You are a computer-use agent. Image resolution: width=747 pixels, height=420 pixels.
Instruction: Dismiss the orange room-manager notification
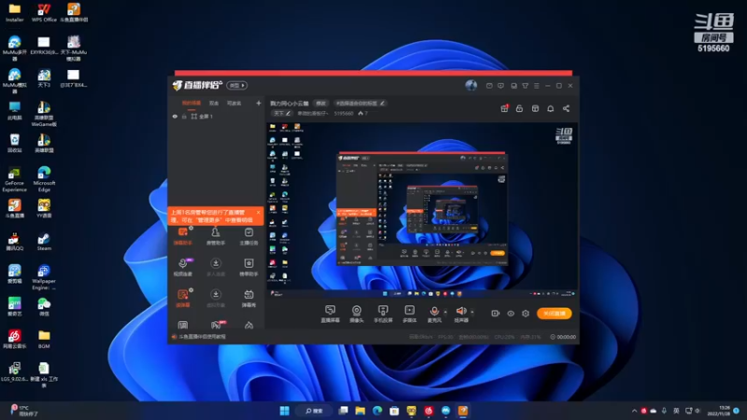coord(259,213)
